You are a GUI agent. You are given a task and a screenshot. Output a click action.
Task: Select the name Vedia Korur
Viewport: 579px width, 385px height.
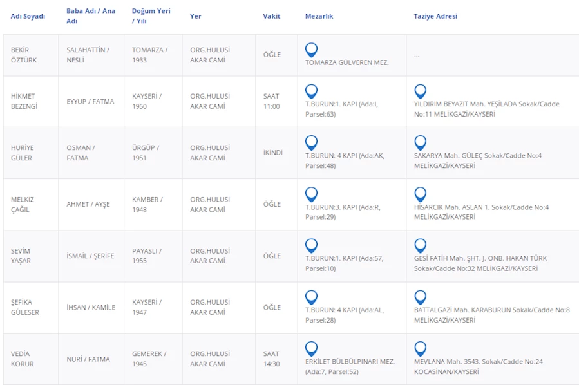click(22, 359)
